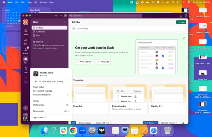Image resolution: width=212 pixels, height=137 pixels.
Task: Open the 3 Types filter dropdown
Action: click(x=151, y=123)
